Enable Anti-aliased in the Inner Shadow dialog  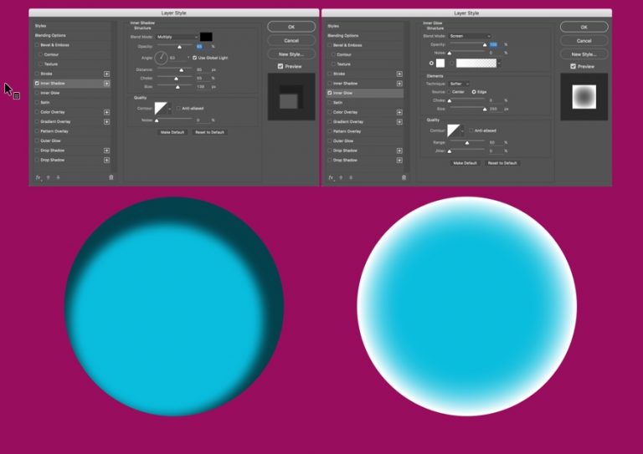click(178, 109)
